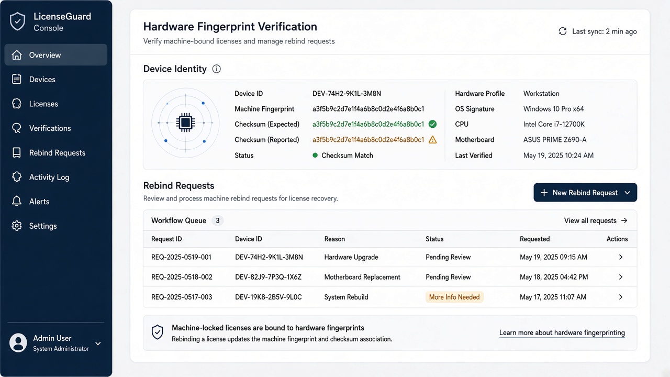
Task: Click the Motherboard Replacement reason cell
Action: tap(362, 277)
